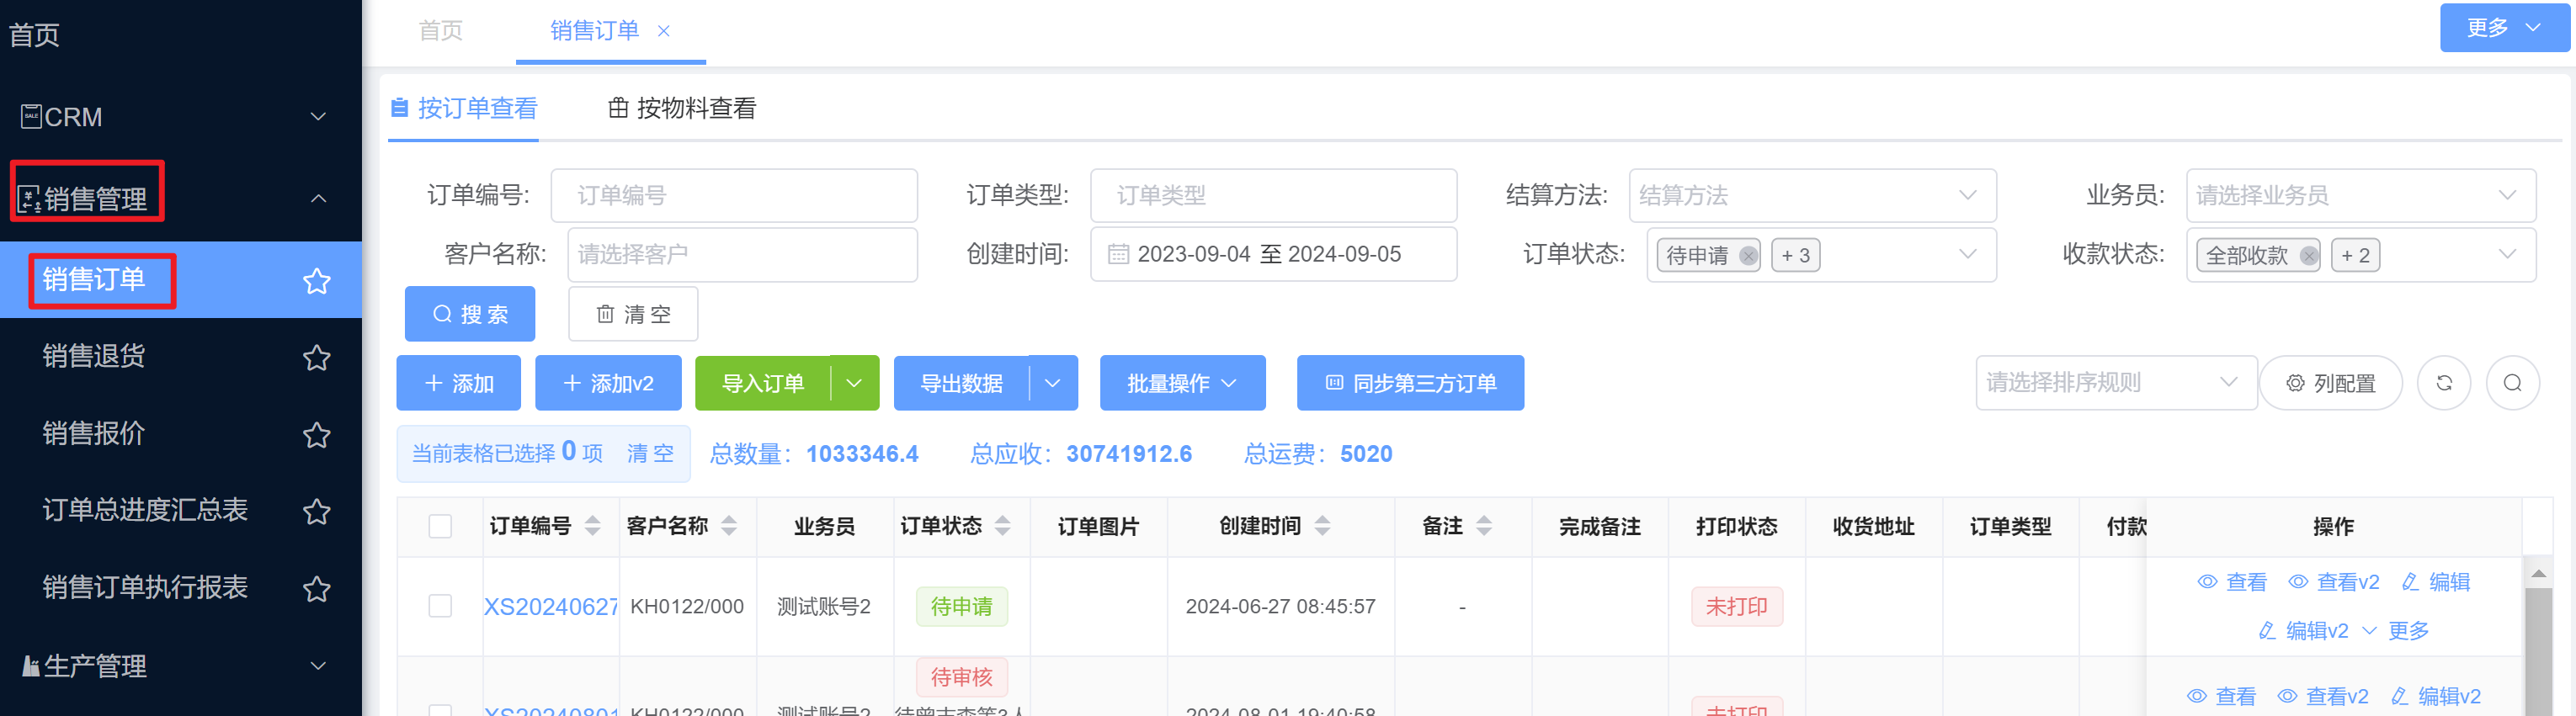Check the XS20240627 row checkbox
The height and width of the screenshot is (716, 2576).
point(440,606)
